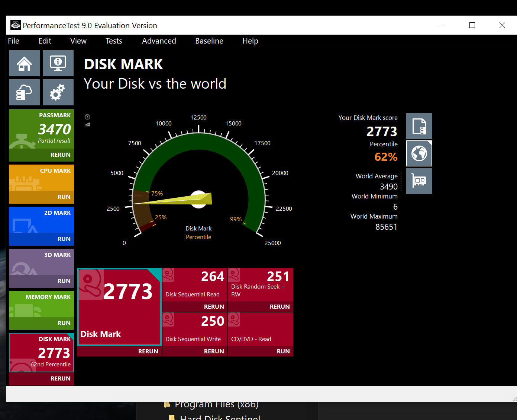This screenshot has height=420, width=517.
Task: Switch to the gauge view icon
Action: (87, 117)
